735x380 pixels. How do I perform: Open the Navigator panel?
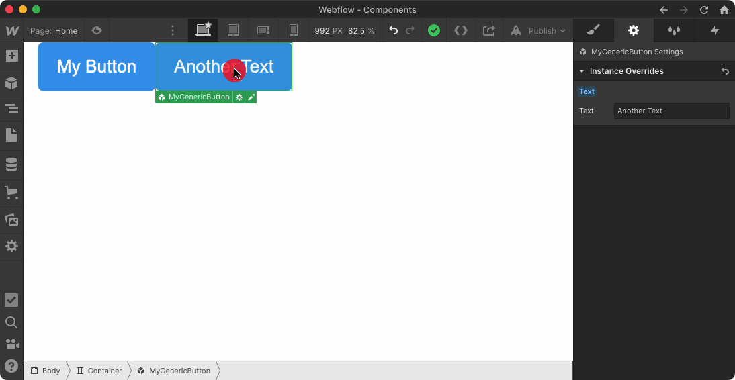[11, 109]
